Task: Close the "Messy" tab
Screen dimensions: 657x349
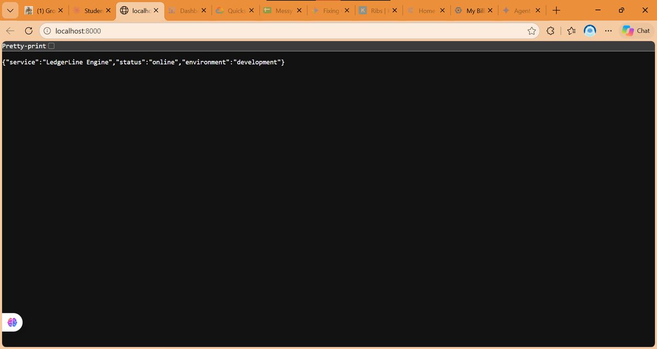Action: click(x=299, y=10)
